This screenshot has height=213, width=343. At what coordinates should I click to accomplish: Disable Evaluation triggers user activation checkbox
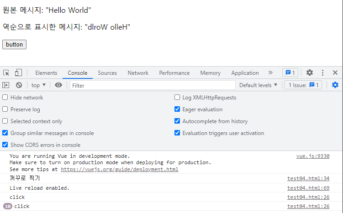click(177, 133)
